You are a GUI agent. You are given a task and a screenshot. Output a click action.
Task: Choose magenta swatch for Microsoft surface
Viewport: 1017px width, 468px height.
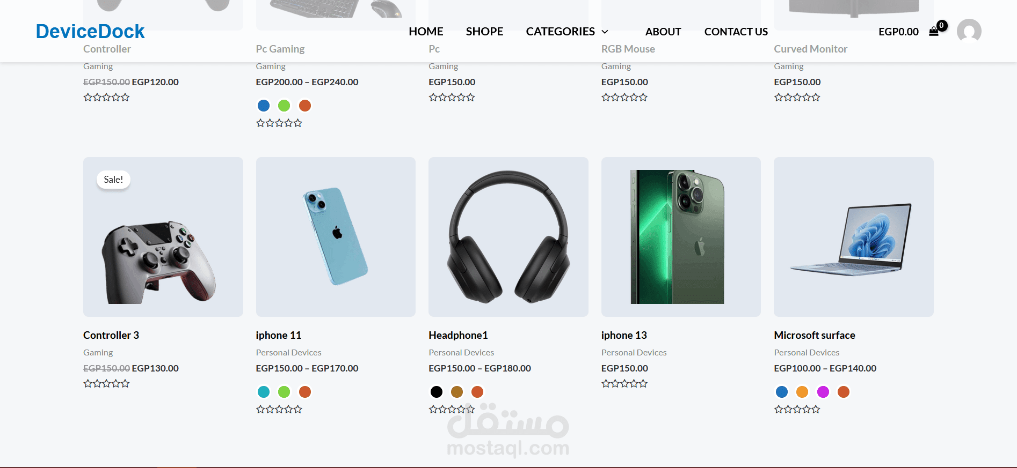[823, 392]
